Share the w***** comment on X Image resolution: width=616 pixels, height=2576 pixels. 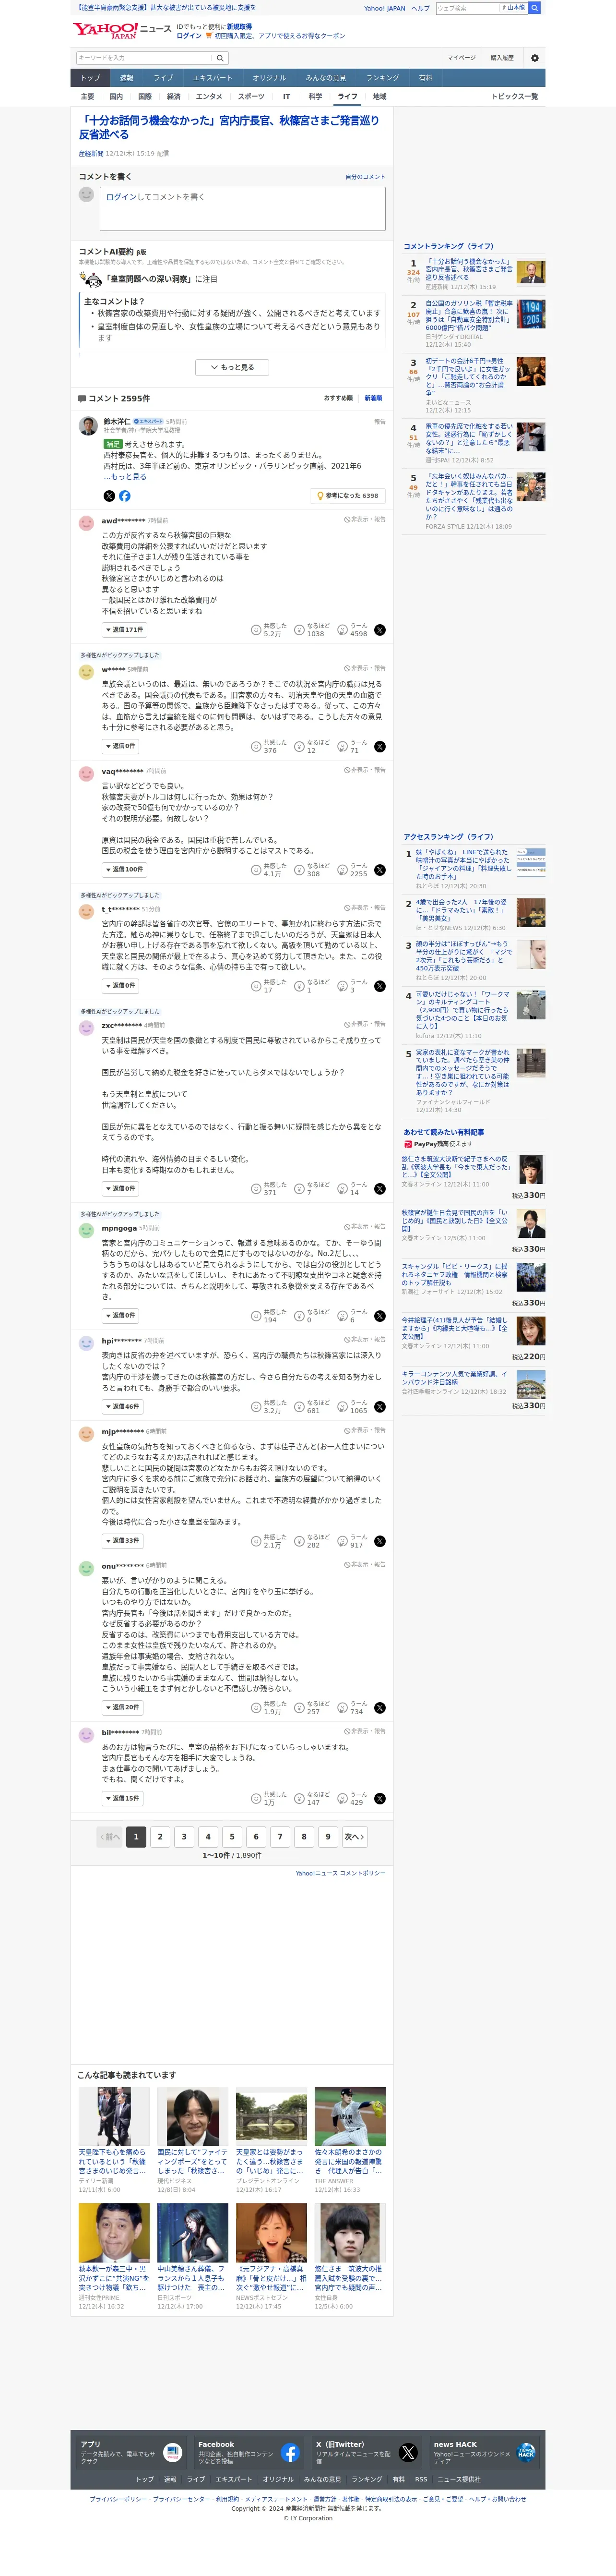point(379,747)
